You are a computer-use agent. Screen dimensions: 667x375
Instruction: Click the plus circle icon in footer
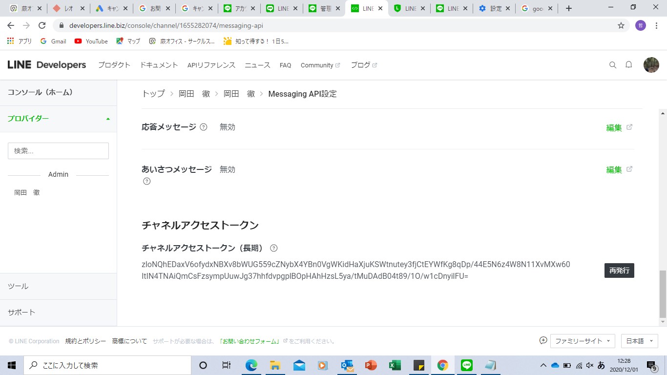point(543,340)
